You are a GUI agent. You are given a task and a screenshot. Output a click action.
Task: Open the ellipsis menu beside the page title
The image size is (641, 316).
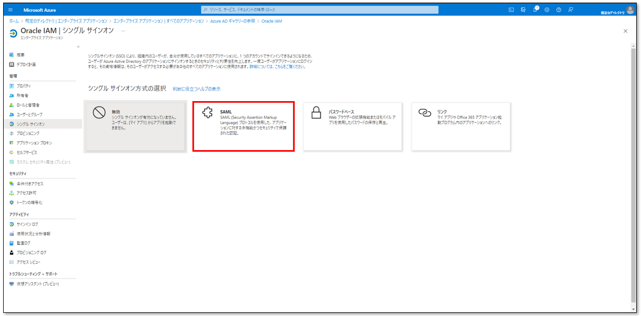pos(123,31)
